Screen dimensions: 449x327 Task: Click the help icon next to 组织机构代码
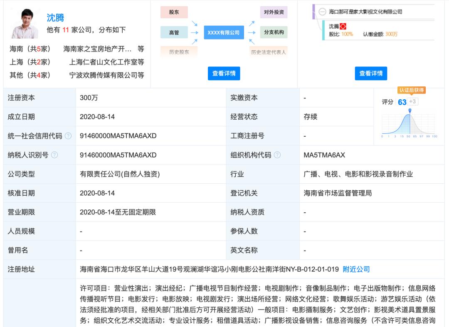coord(277,155)
